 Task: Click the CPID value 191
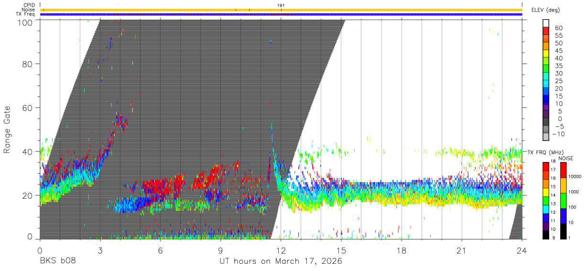point(281,5)
